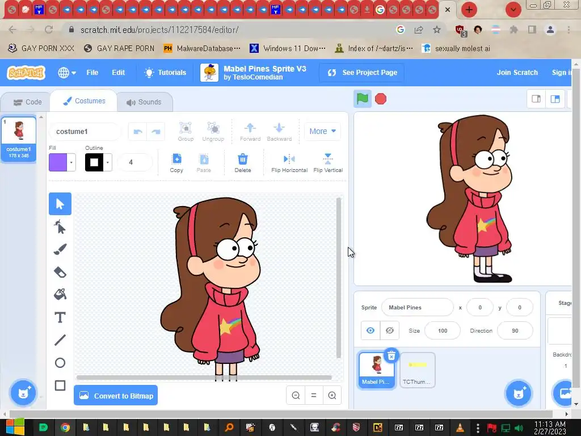The height and width of the screenshot is (436, 581).
Task: Click the sprite Direction field
Action: (x=515, y=331)
